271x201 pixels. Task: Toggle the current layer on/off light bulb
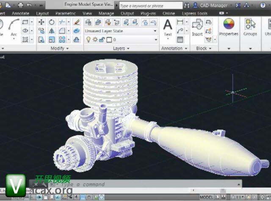click(x=88, y=39)
